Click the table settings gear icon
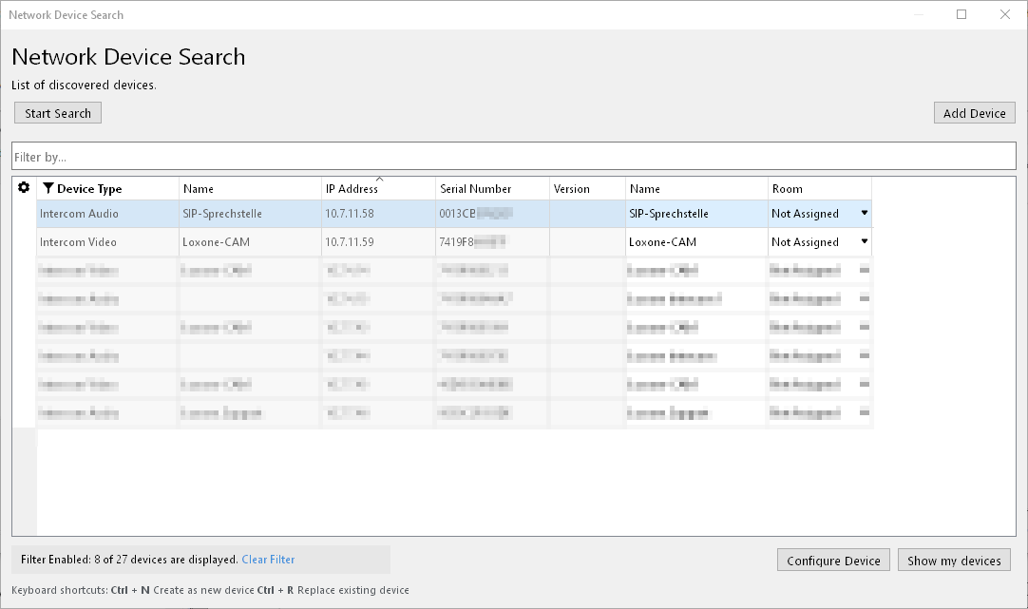Screen dimensions: 1028x609 pos(24,188)
